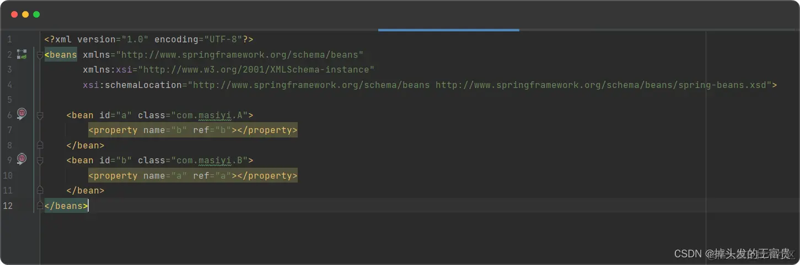Collapse the bean "a" fold marker on line 6

[x=40, y=115]
